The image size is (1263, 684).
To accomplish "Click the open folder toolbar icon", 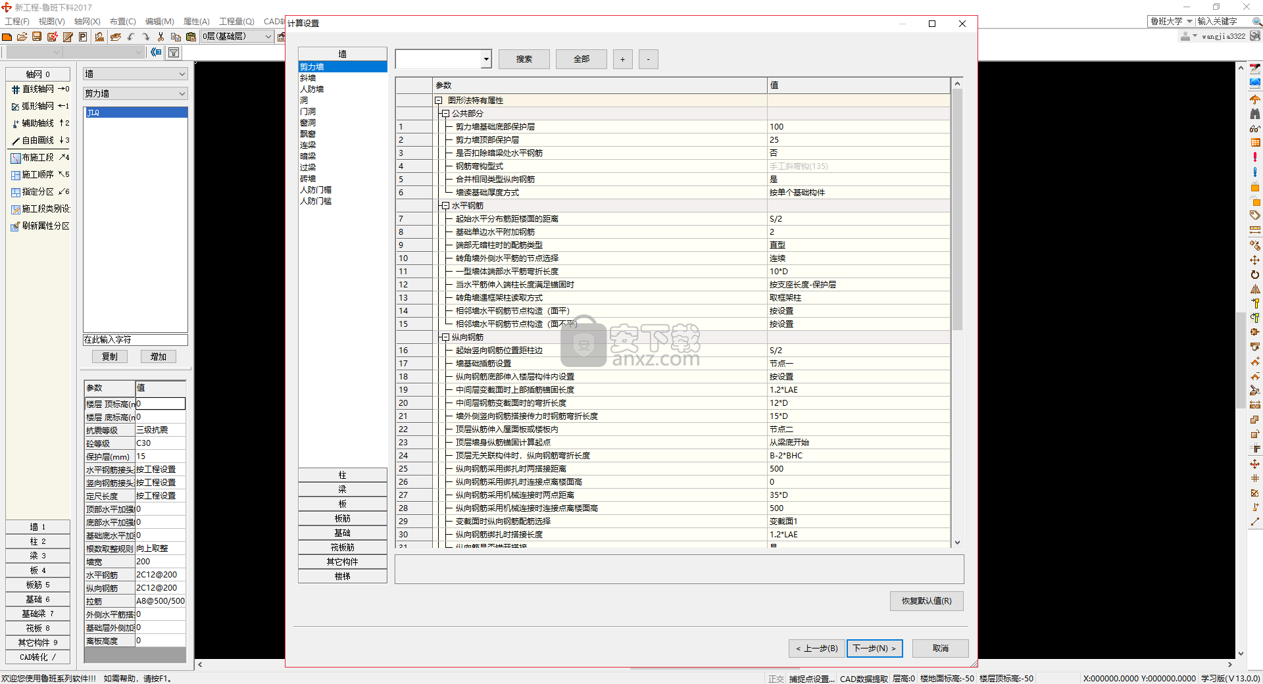I will click(22, 37).
